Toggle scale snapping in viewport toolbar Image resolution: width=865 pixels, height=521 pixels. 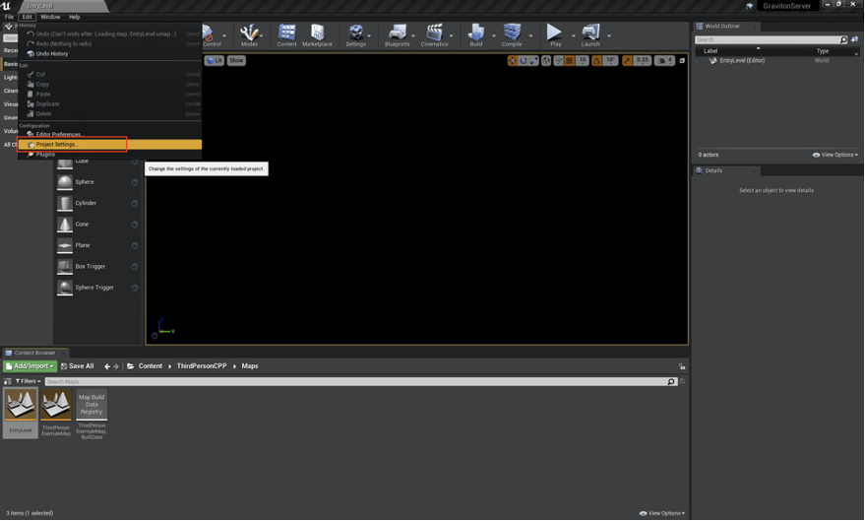627,61
